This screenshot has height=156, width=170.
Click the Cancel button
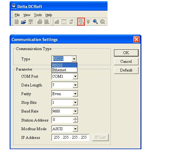(x=126, y=62)
